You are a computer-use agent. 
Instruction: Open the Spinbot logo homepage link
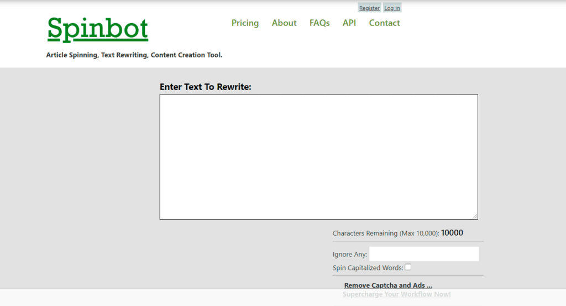98,29
